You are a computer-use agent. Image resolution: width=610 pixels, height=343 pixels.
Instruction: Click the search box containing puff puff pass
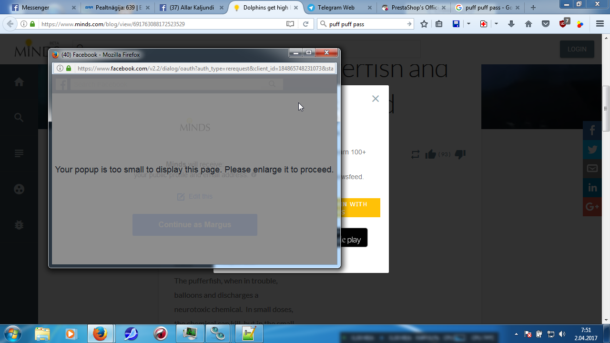pyautogui.click(x=366, y=24)
